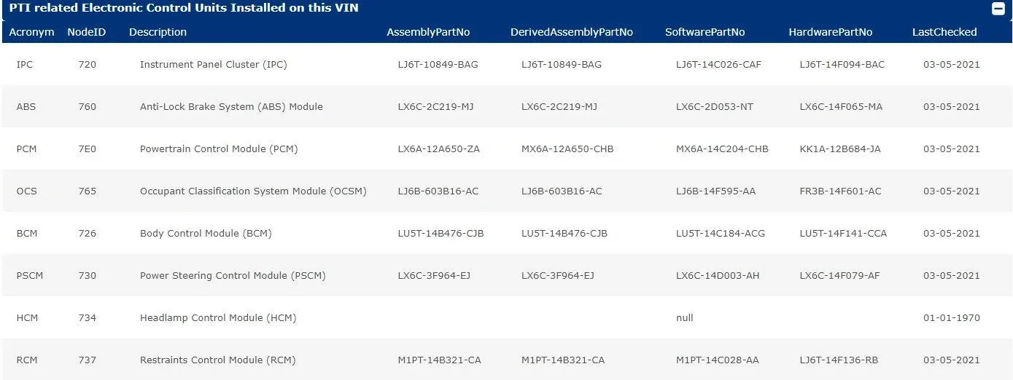Click software part number LJ6T-14C026-CAF
1013x380 pixels.
[x=718, y=64]
